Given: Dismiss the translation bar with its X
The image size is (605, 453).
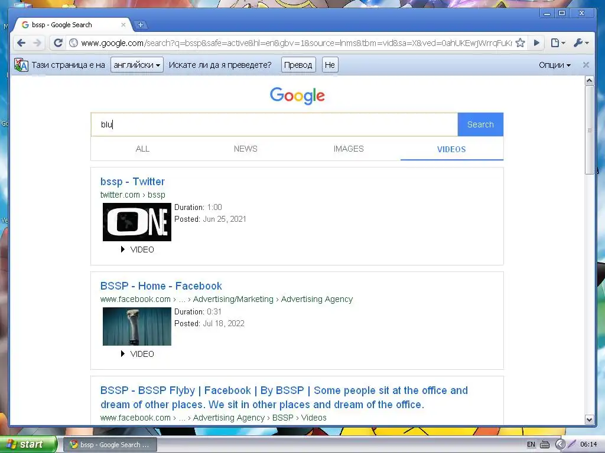Looking at the screenshot, I should tap(586, 65).
